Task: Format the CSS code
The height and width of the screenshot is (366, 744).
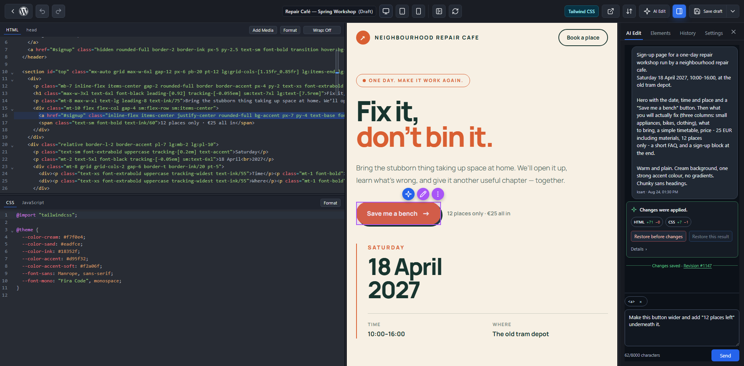Action: tap(330, 203)
